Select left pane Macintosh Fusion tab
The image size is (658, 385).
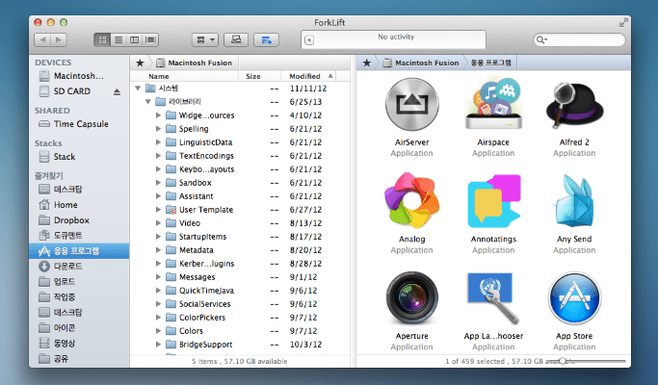coord(195,63)
